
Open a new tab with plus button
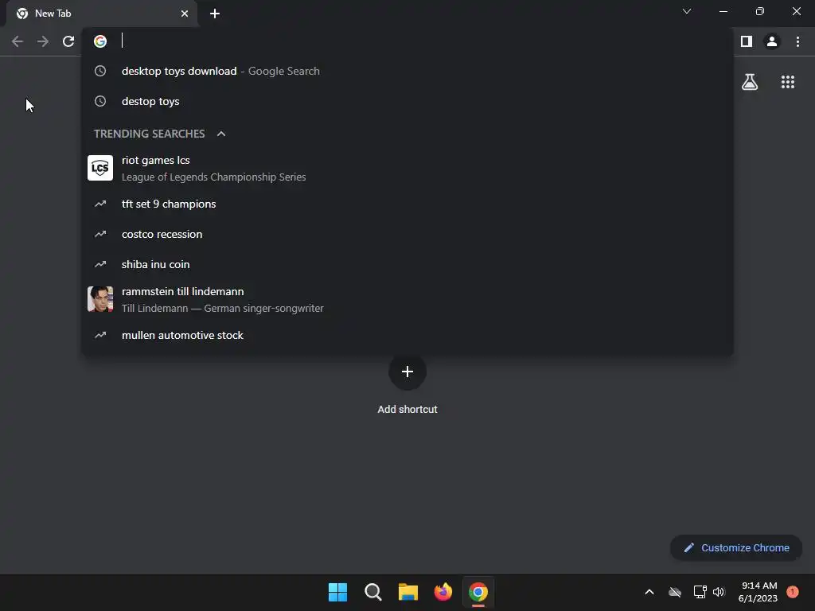coord(215,14)
